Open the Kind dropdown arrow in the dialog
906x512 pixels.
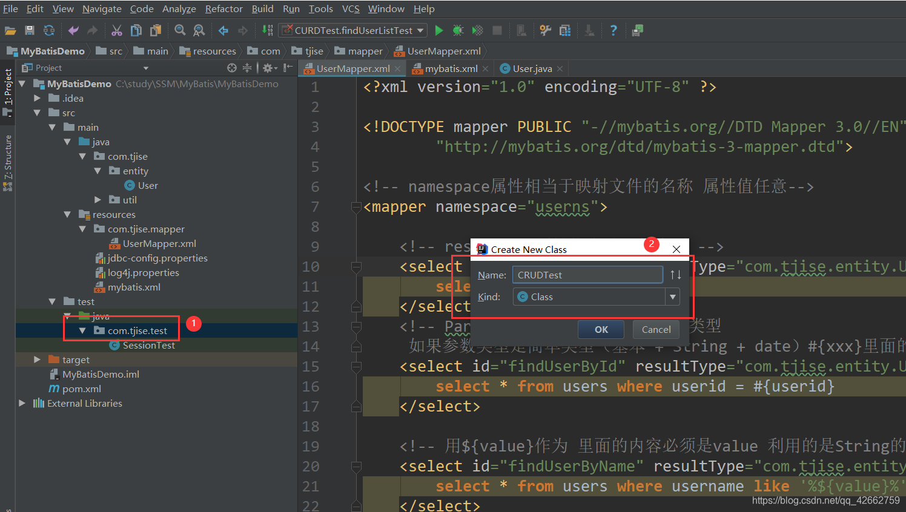coord(672,297)
